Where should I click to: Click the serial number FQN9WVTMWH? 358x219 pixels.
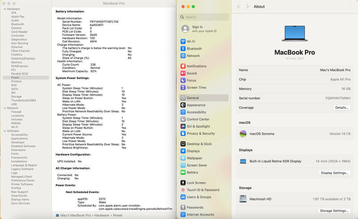[338, 98]
